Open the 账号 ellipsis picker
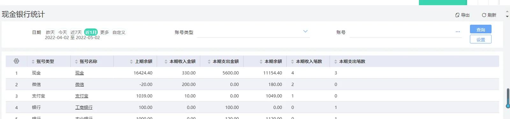The image size is (510, 119). coord(458,32)
